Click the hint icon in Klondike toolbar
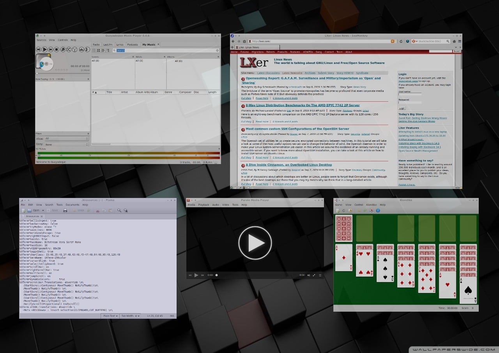This screenshot has width=499, height=353. tap(372, 210)
